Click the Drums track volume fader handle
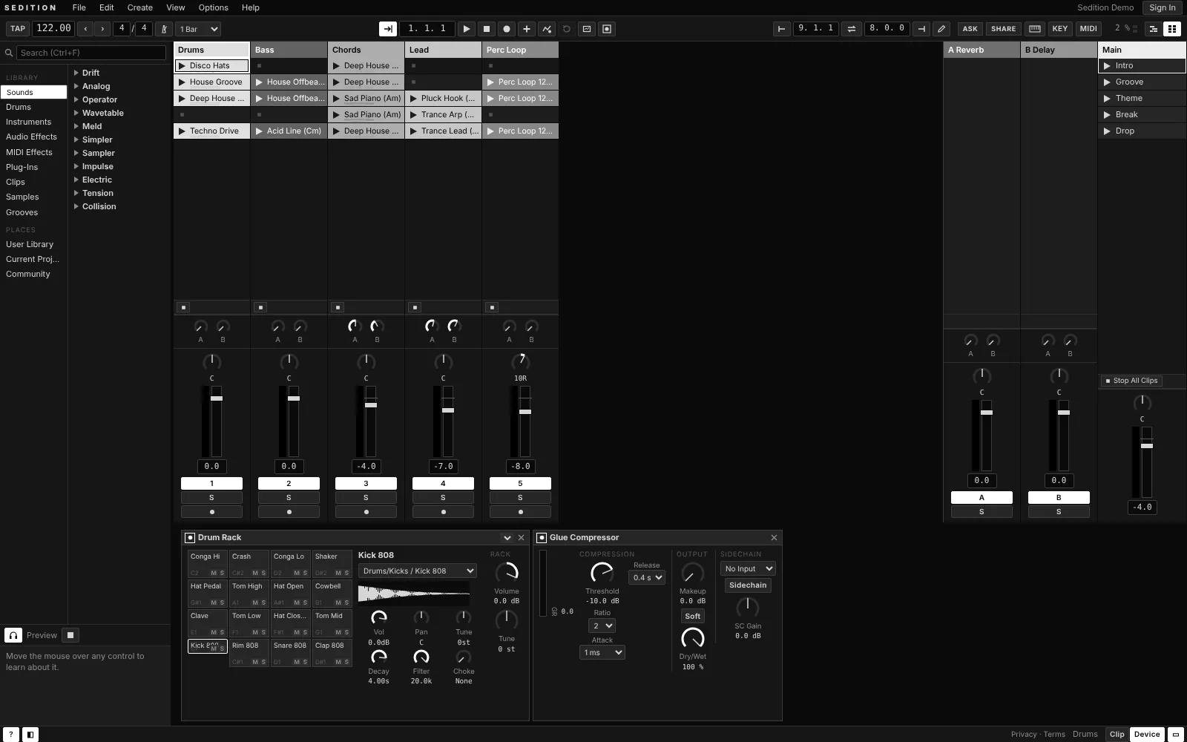The height and width of the screenshot is (742, 1187). coord(216,398)
